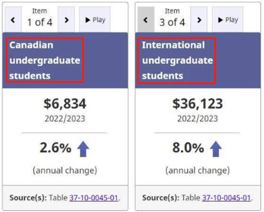Click the $6,834 tuition value
Screen dimensions: 264x212
pos(65,103)
